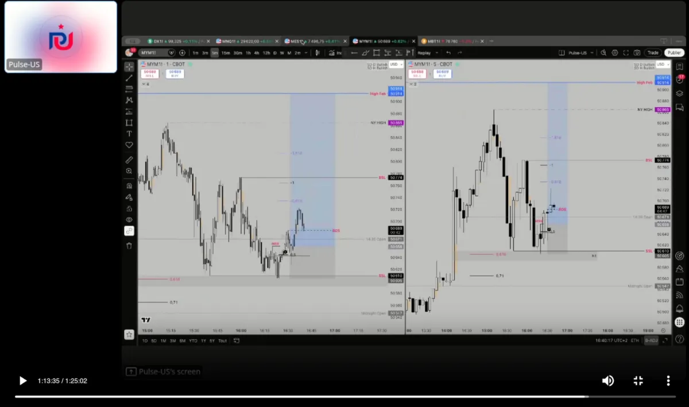The image size is (689, 407).
Task: Select the ruler measure tool
Action: (129, 160)
